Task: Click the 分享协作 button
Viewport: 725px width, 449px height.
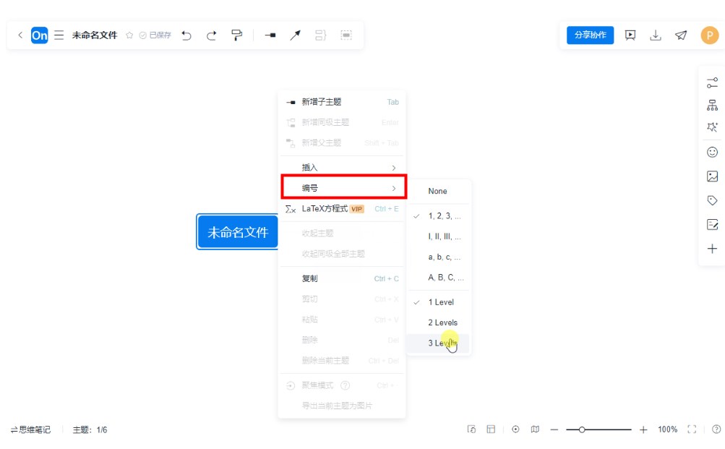Action: (x=590, y=35)
